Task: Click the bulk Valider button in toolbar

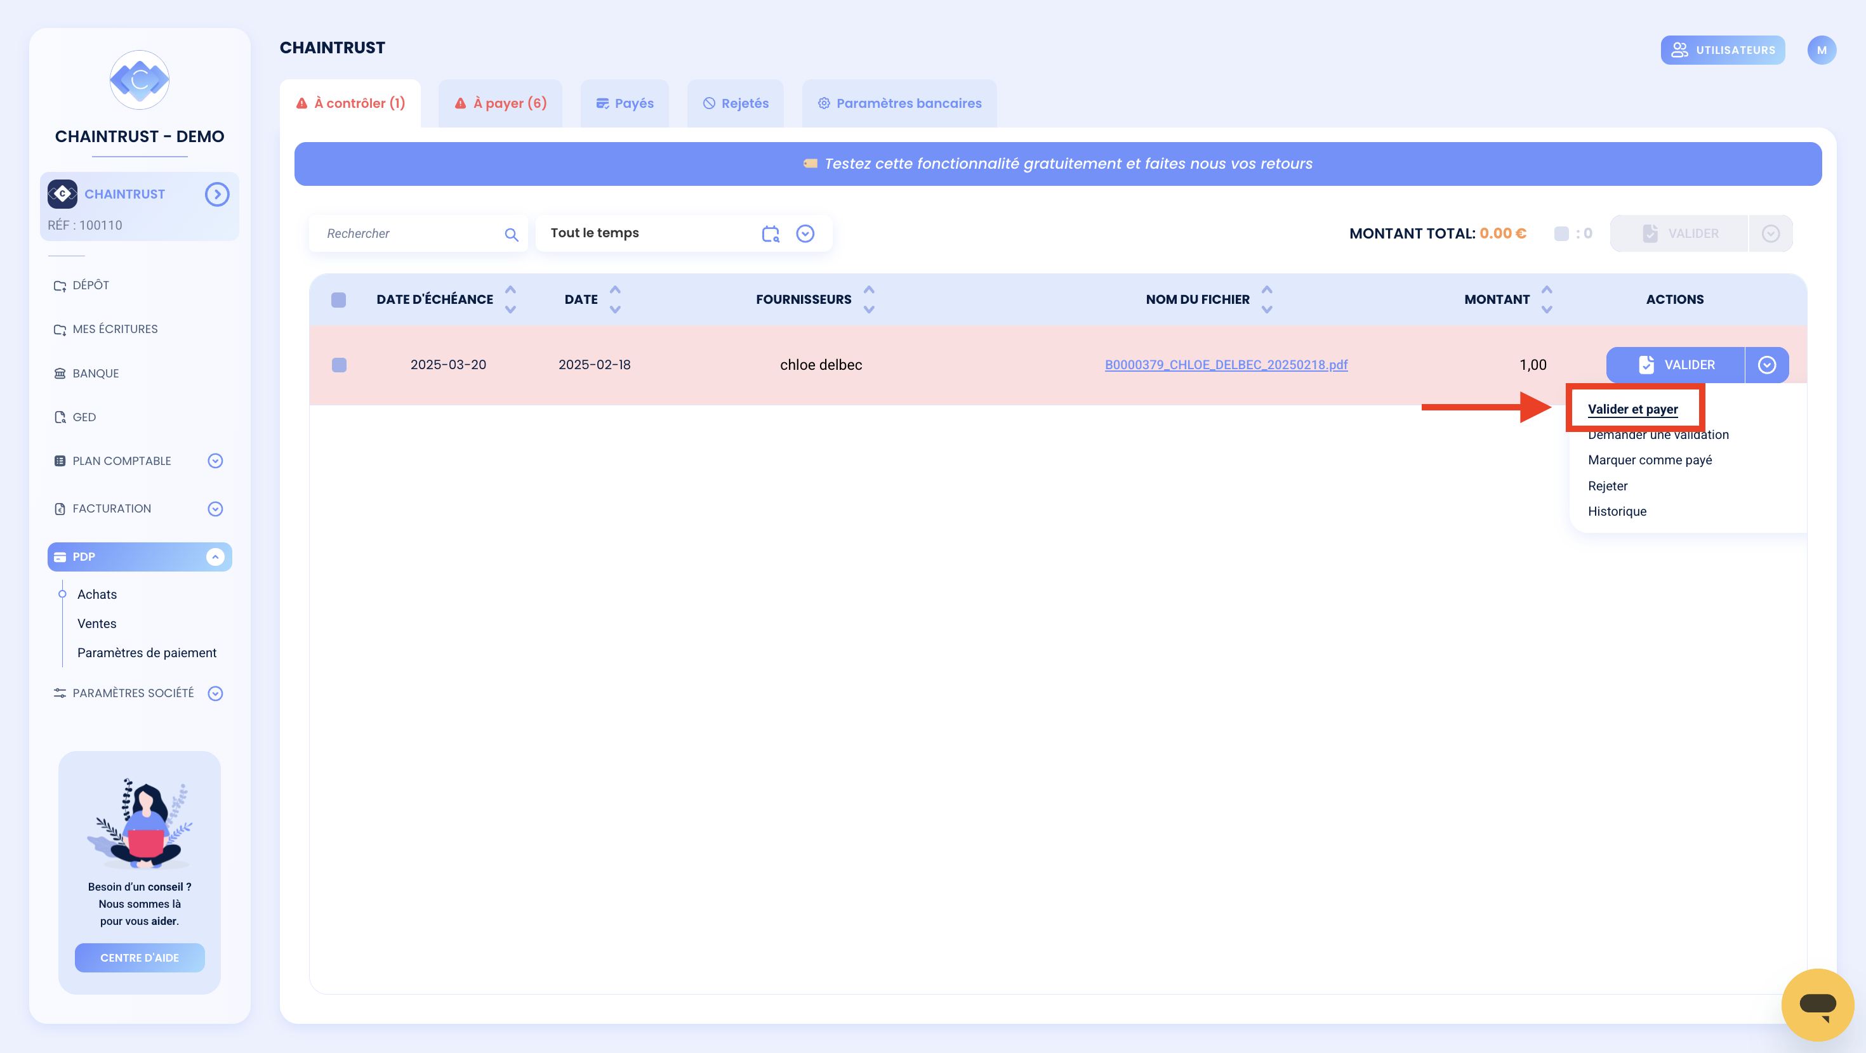Action: (1679, 233)
